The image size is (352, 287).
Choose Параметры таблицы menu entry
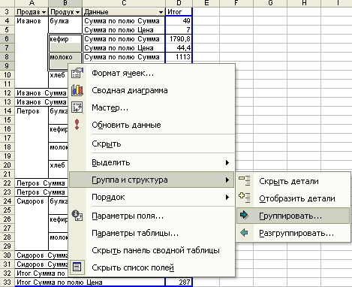click(x=152, y=233)
